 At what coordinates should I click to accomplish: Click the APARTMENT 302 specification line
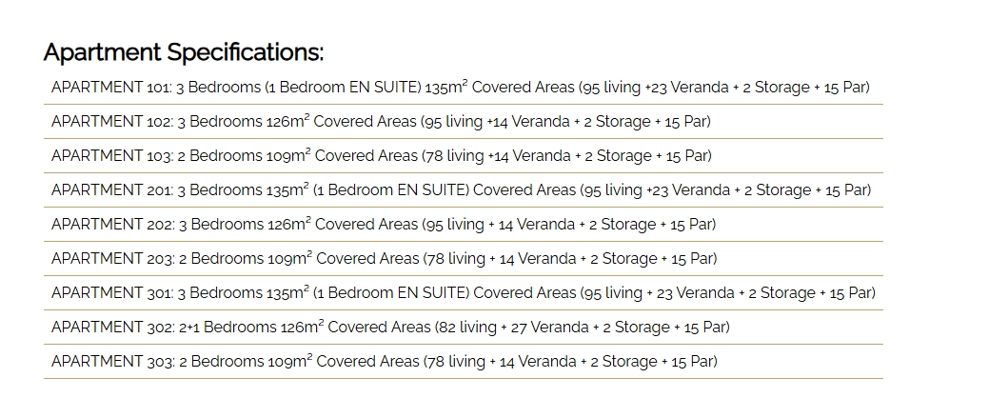[x=390, y=328]
